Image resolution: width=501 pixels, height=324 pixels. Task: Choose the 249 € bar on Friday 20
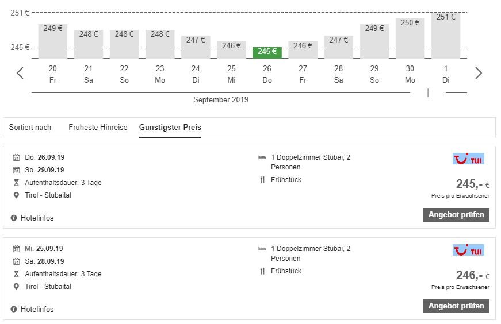click(x=53, y=41)
